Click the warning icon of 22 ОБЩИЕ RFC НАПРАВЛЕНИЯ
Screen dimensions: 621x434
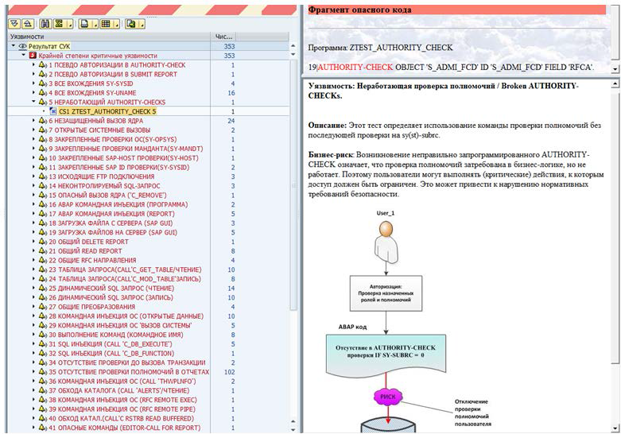click(43, 260)
